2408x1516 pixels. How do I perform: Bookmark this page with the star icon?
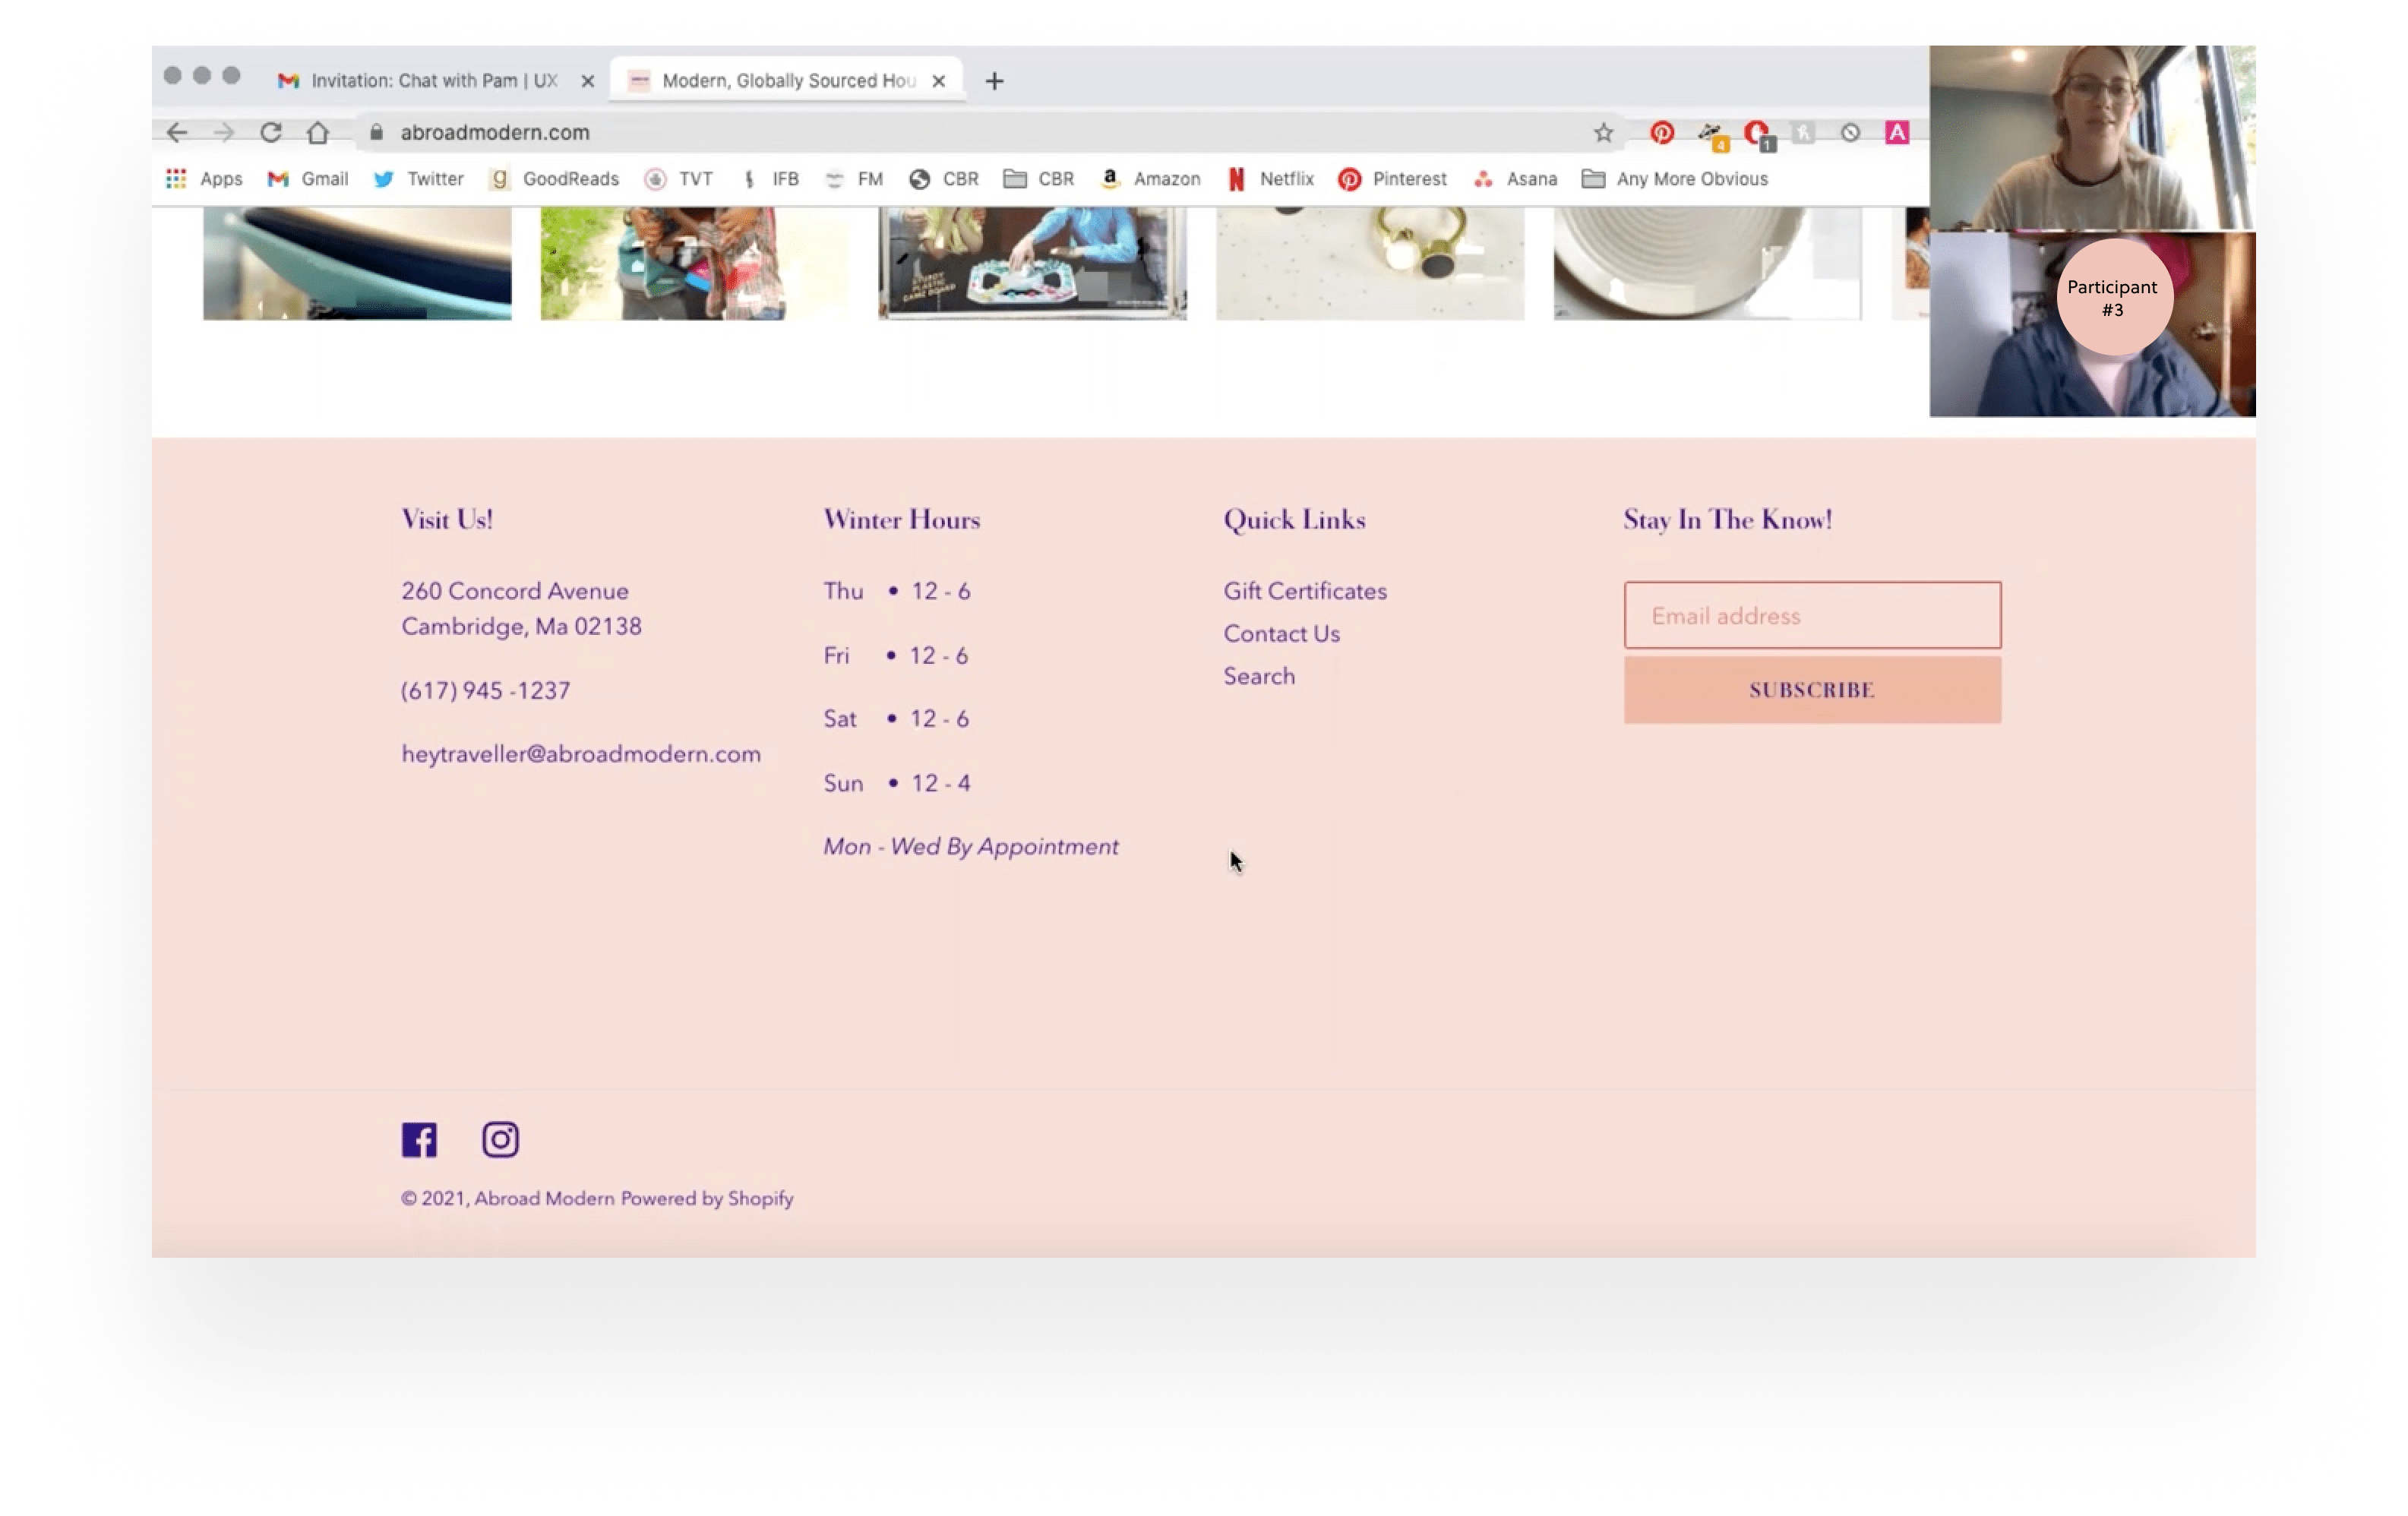pyautogui.click(x=1603, y=132)
